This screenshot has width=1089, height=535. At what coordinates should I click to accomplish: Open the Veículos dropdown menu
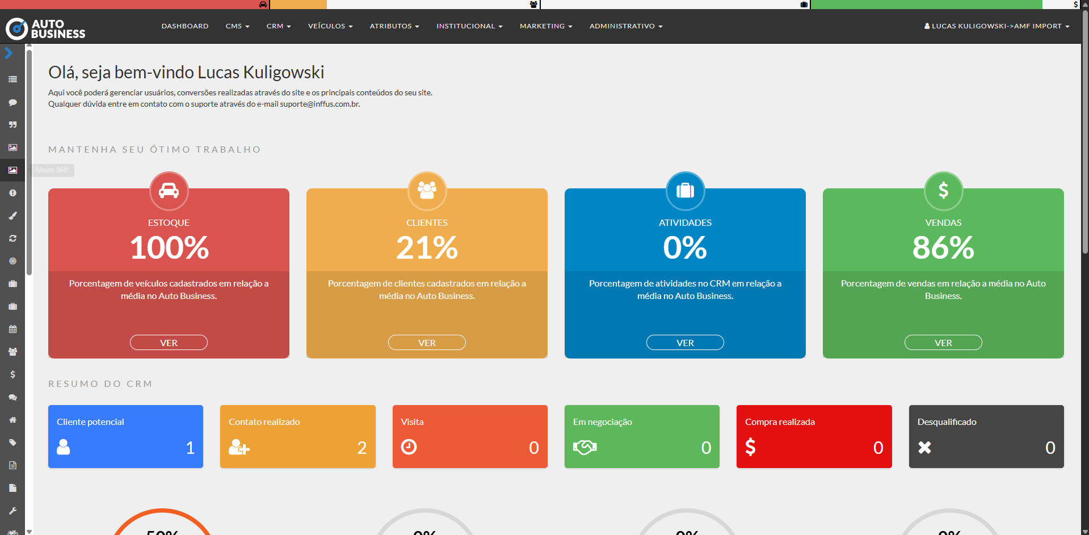coord(330,26)
